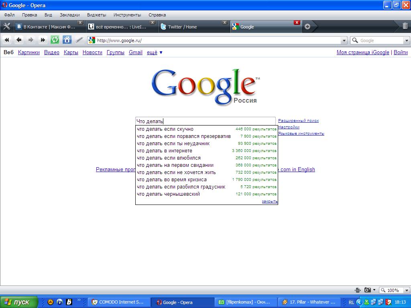
Task: Select suggestion что делать если скучно
Action: [x=207, y=129]
